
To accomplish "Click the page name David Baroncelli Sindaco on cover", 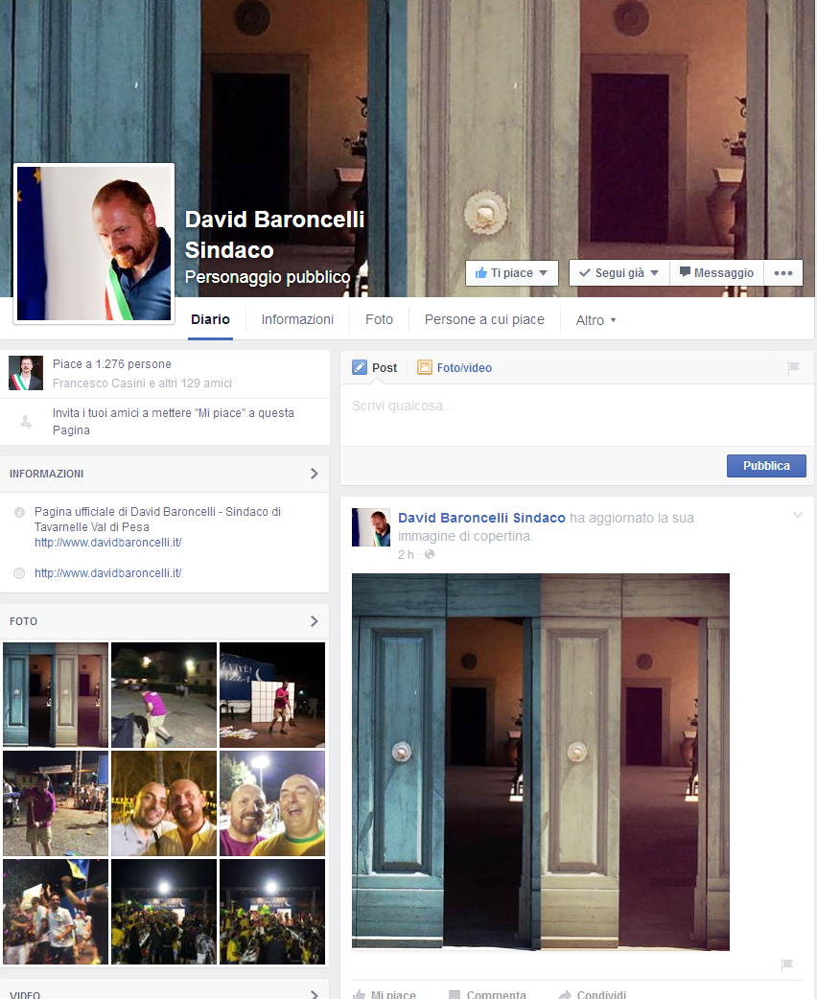I will (274, 235).
